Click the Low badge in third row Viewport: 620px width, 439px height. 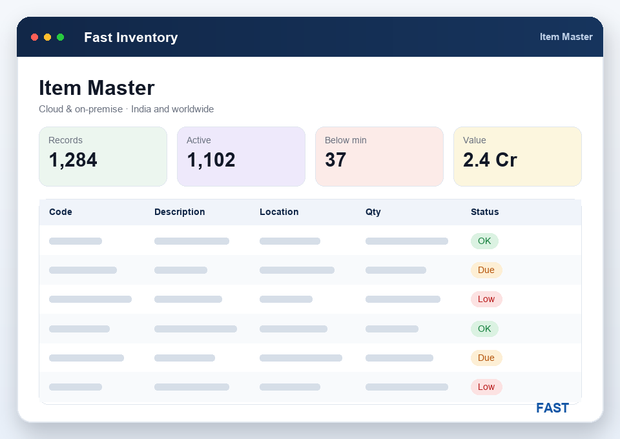click(486, 299)
